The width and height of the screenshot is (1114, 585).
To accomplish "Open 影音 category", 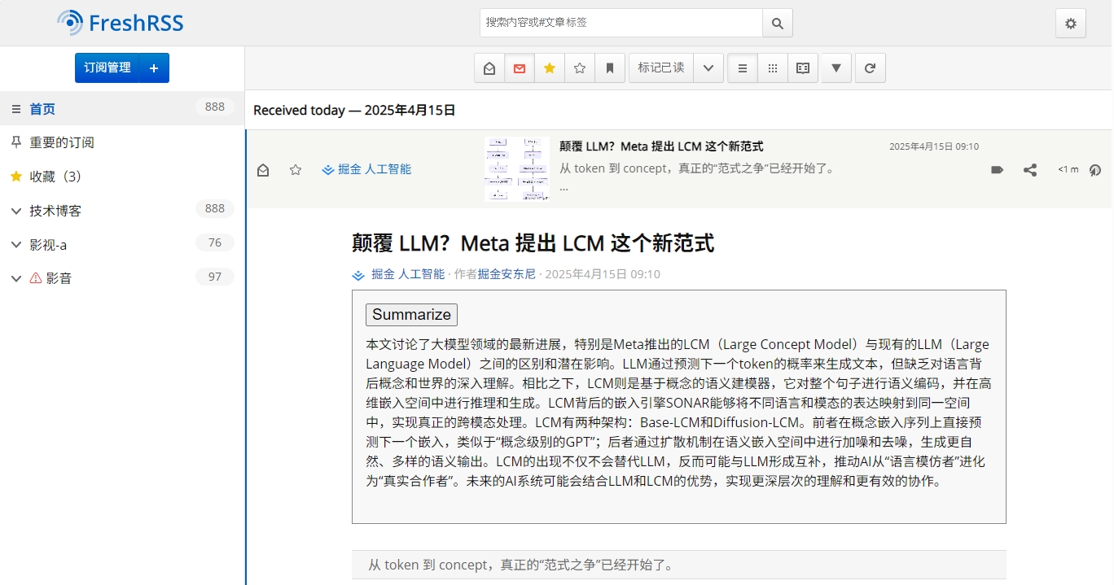I will [x=59, y=278].
